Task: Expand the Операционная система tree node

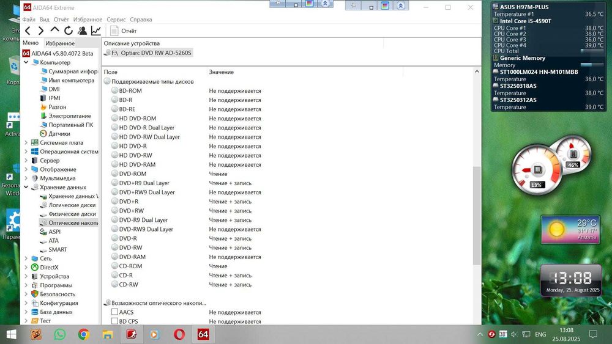Action: [x=26, y=152]
